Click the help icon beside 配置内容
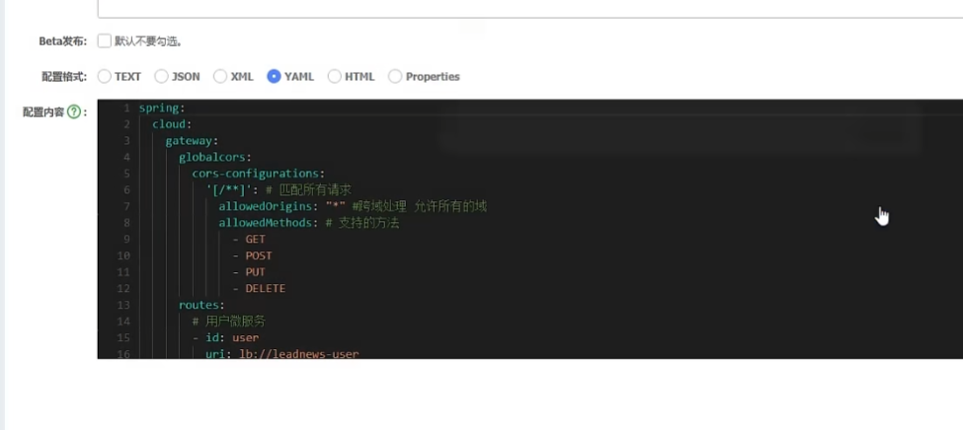This screenshot has width=963, height=430. click(74, 112)
